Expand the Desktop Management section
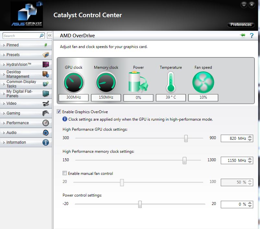The image size is (260, 229). tap(26, 74)
